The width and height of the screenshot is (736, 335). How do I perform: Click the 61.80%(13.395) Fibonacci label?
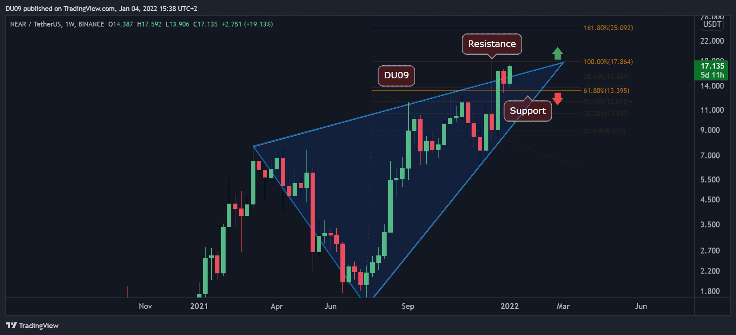coord(606,91)
